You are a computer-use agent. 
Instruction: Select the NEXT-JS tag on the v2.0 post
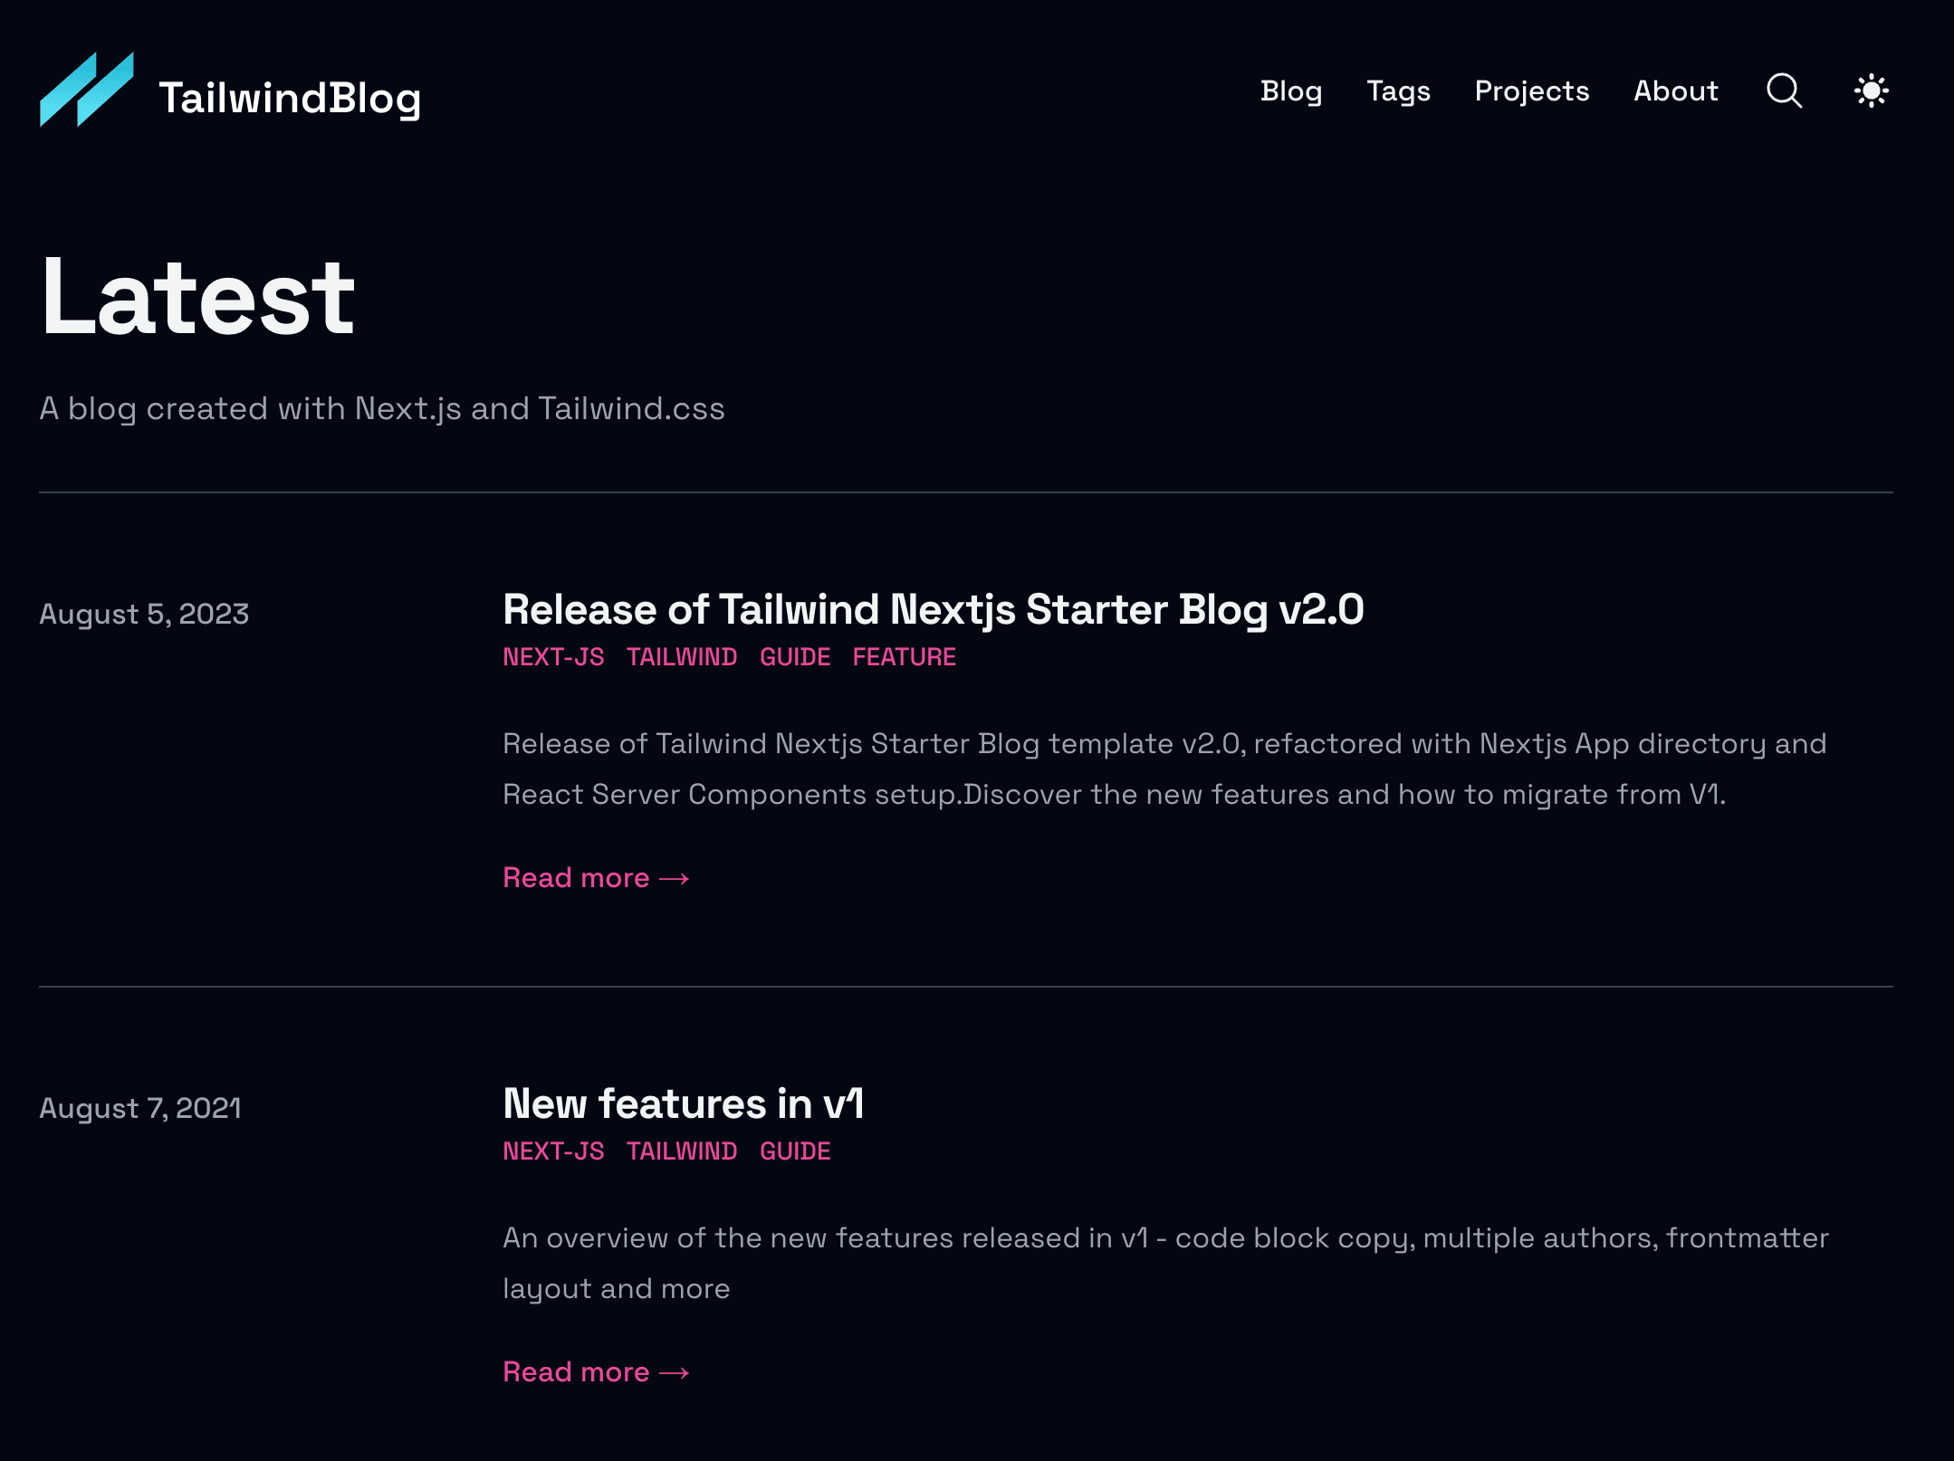554,657
